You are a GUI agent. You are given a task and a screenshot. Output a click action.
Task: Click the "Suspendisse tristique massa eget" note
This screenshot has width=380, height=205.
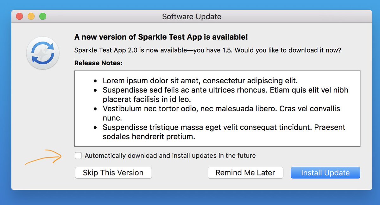click(x=224, y=132)
